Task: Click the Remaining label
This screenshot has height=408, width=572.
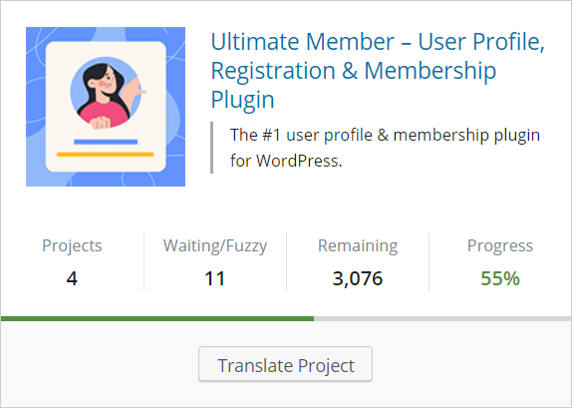Action: tap(358, 245)
